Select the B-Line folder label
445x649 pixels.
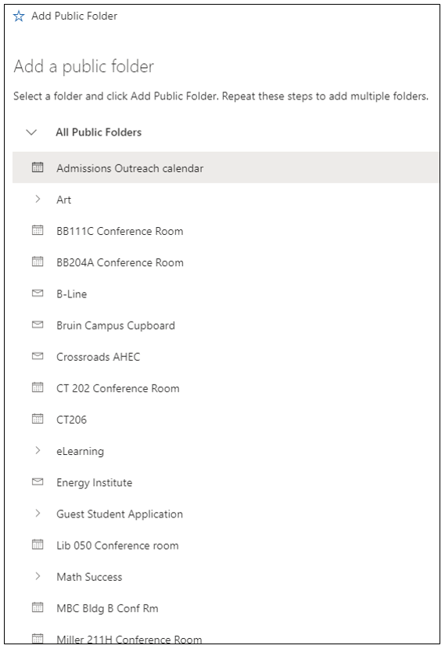(71, 294)
